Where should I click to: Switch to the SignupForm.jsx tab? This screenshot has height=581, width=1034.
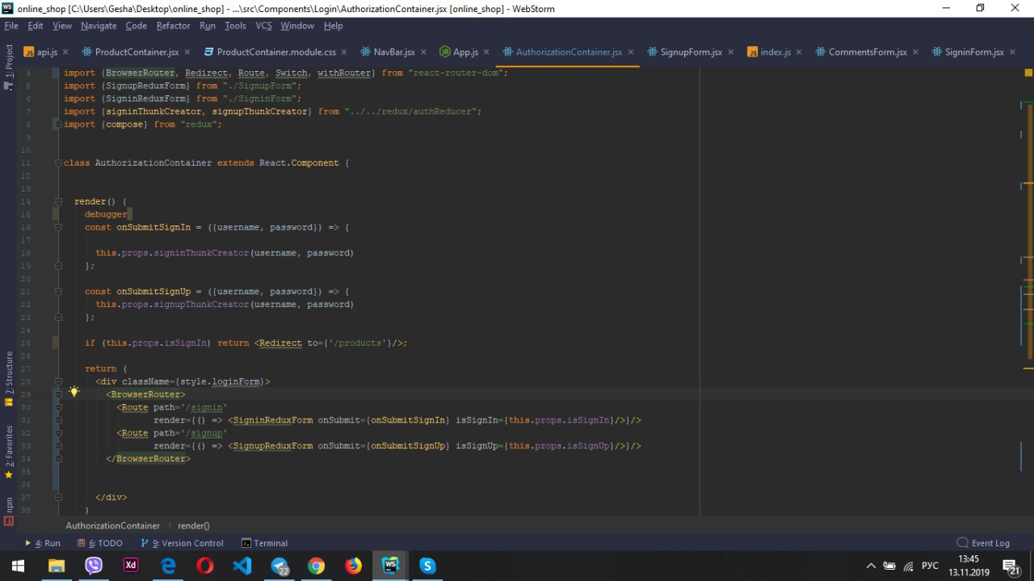691,52
